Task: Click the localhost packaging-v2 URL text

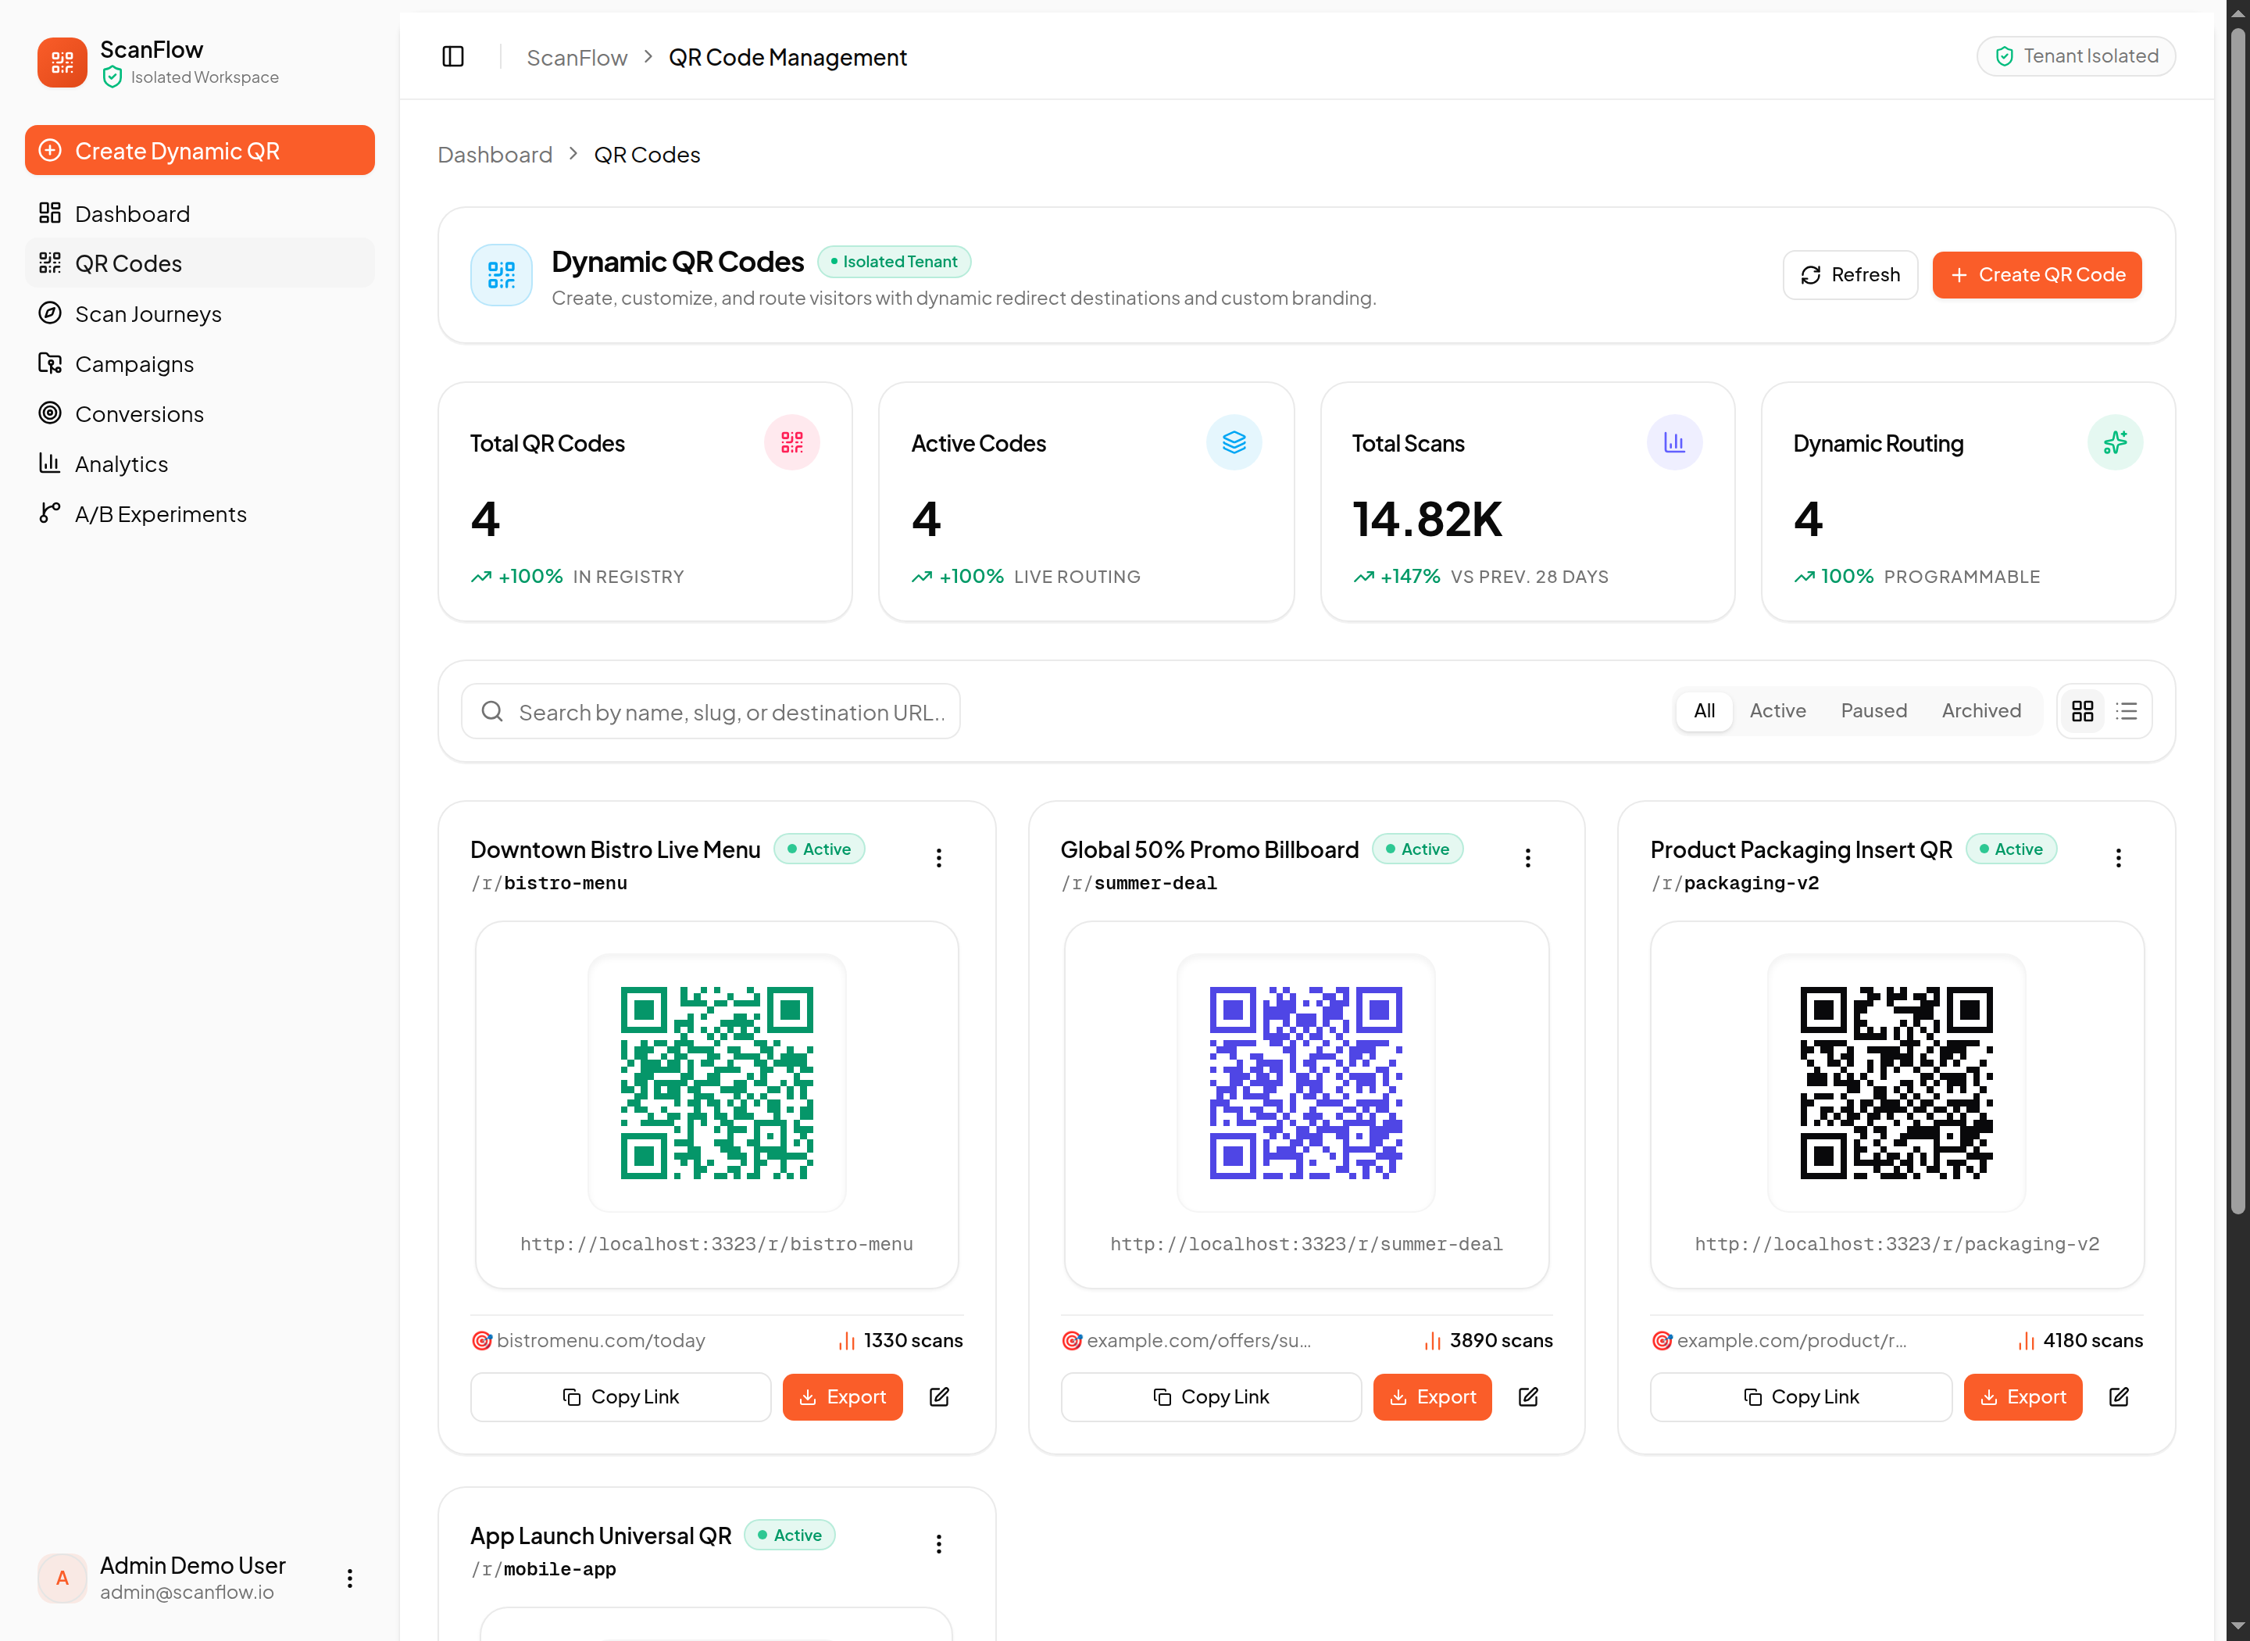Action: click(x=1897, y=1245)
